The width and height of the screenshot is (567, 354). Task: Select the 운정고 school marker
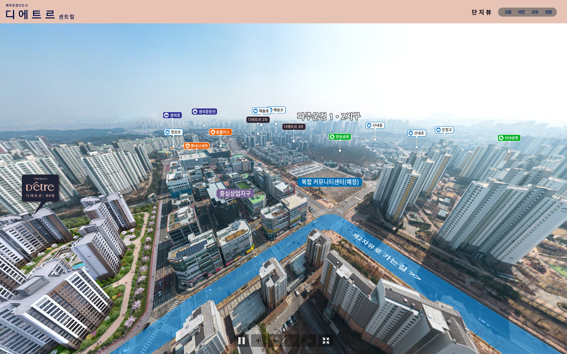tap(444, 130)
